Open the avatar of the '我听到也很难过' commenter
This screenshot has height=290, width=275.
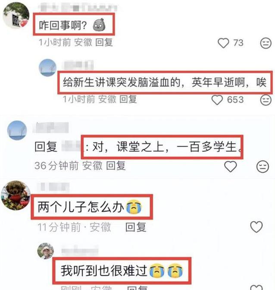(46, 251)
